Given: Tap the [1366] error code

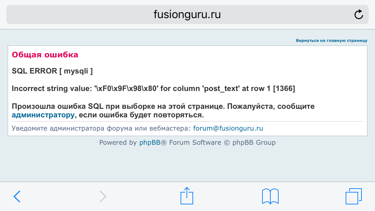Looking at the screenshot, I should pyautogui.click(x=284, y=88).
